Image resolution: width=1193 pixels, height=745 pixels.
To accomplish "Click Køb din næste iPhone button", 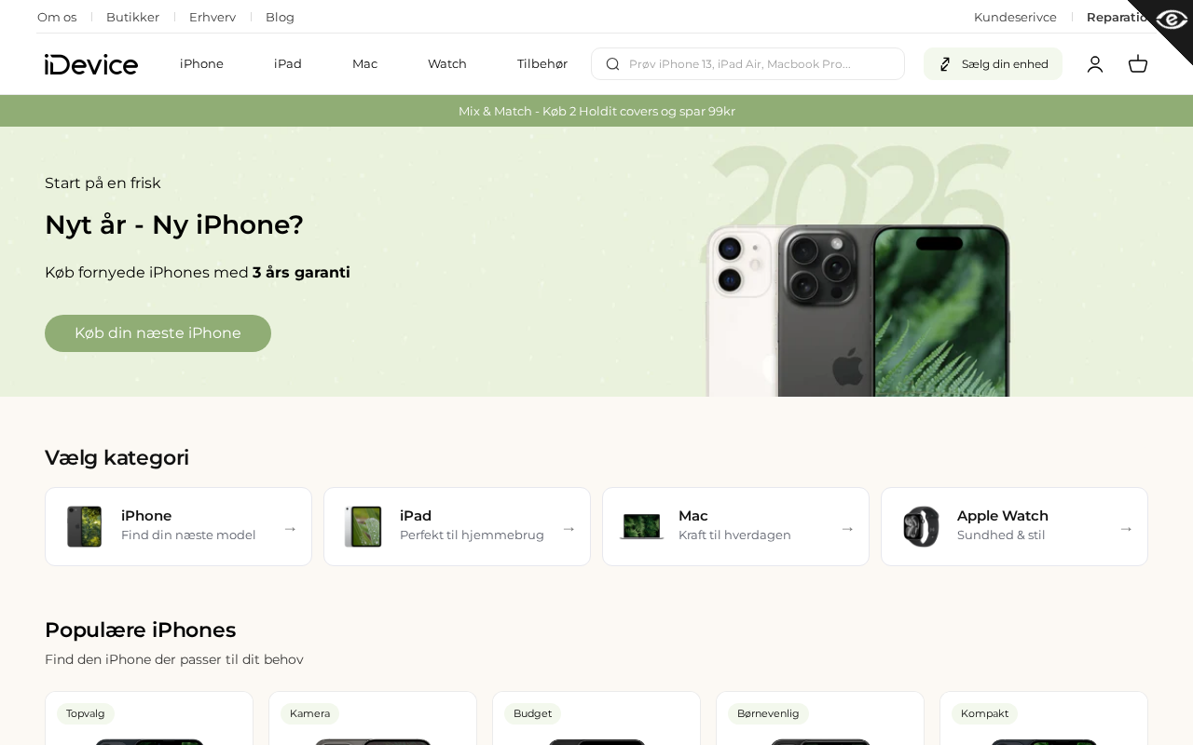I will point(158,333).
